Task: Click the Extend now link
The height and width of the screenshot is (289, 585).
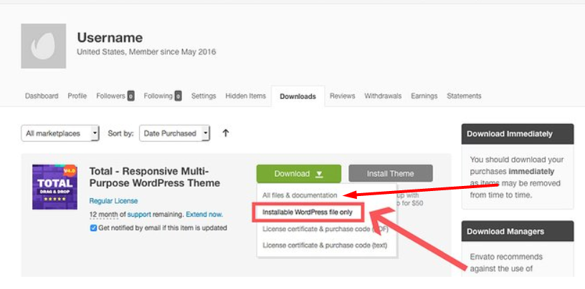Action: coord(204,215)
